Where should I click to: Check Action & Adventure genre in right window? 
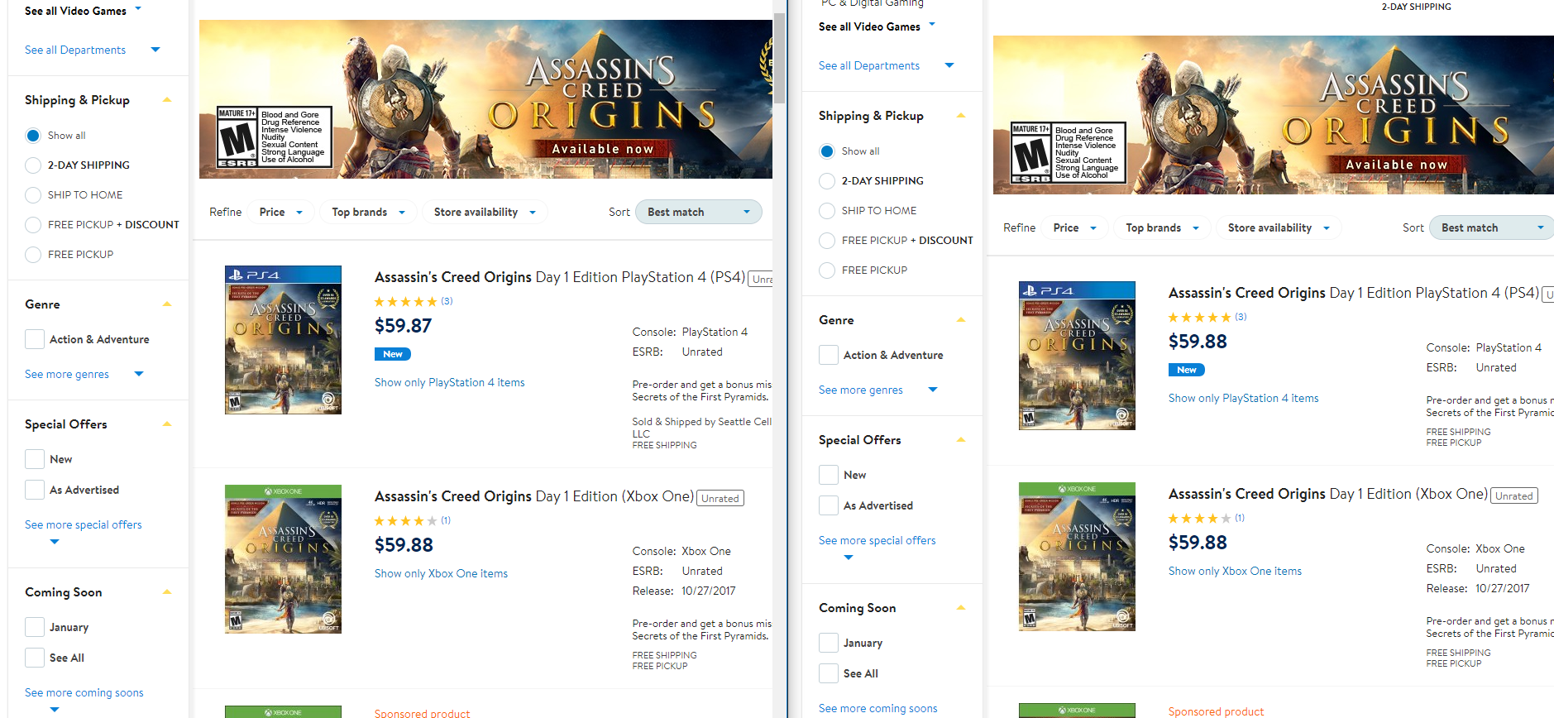829,355
